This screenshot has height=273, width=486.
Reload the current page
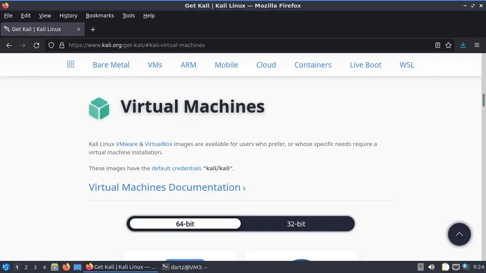click(x=36, y=45)
